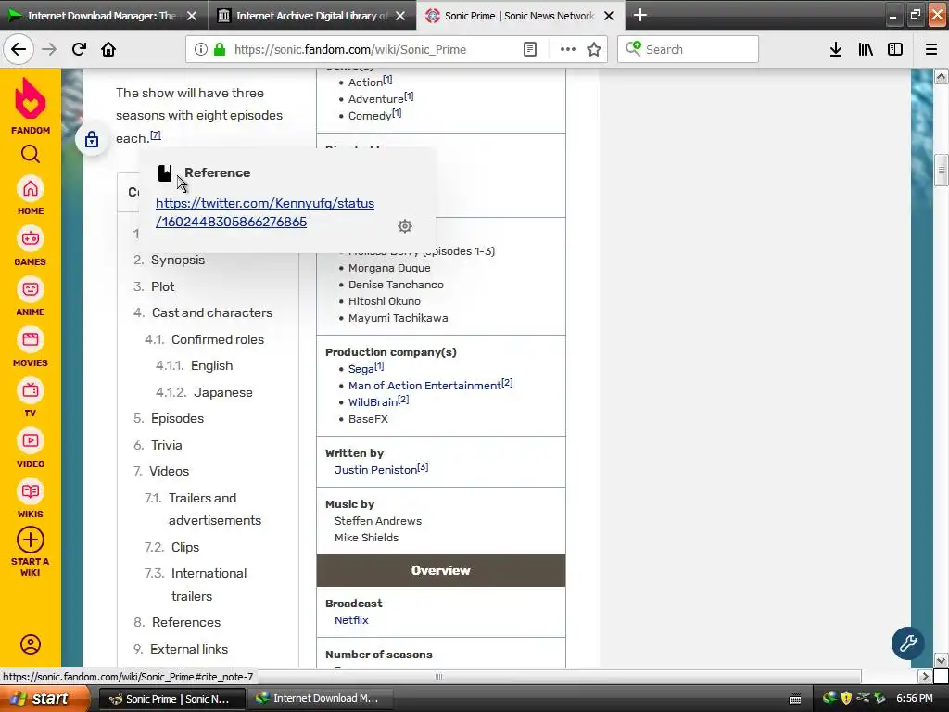This screenshot has width=949, height=712.
Task: Go to Clips subsection
Action: pyautogui.click(x=184, y=547)
